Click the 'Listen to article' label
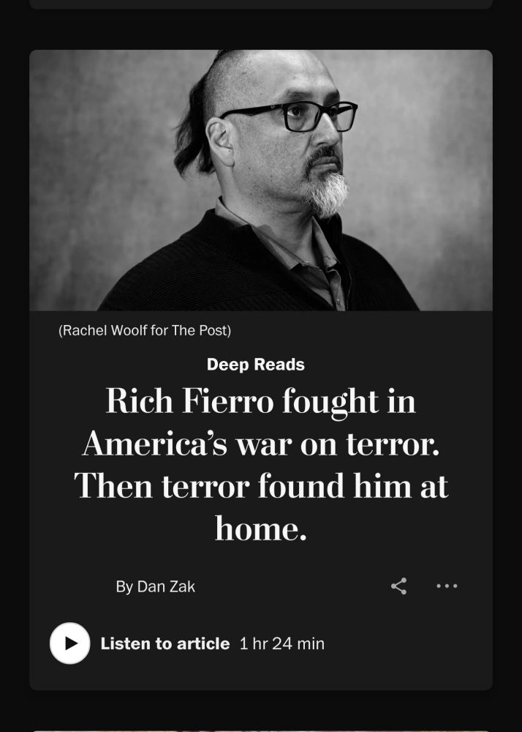Viewport: 522px width, 732px height. [165, 643]
